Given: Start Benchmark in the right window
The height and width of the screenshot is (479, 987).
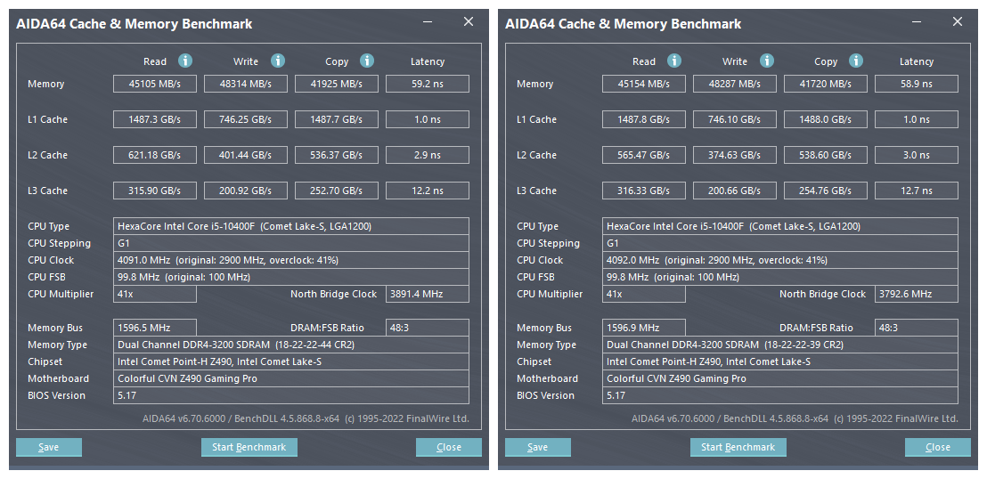Looking at the screenshot, I should point(738,447).
